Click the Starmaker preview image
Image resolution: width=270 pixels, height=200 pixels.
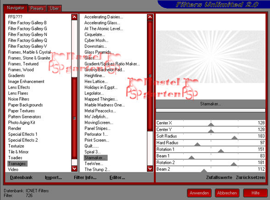point(210,57)
